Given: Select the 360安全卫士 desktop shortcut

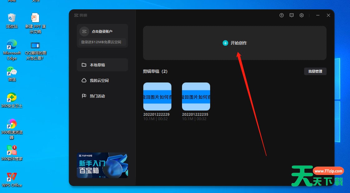Looking at the screenshot, I should click(x=12, y=101).
